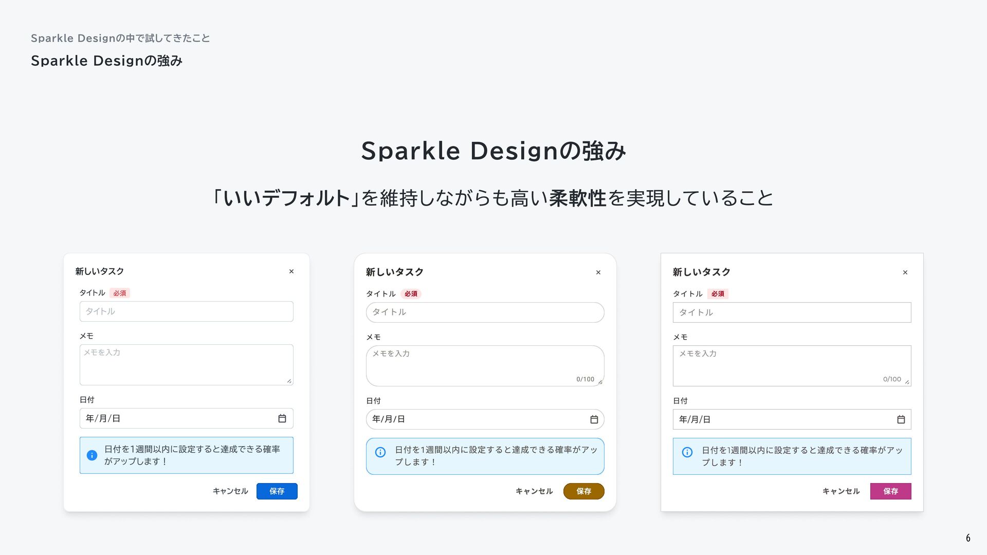Click the pink 保存 button
This screenshot has width=987, height=555.
(891, 491)
